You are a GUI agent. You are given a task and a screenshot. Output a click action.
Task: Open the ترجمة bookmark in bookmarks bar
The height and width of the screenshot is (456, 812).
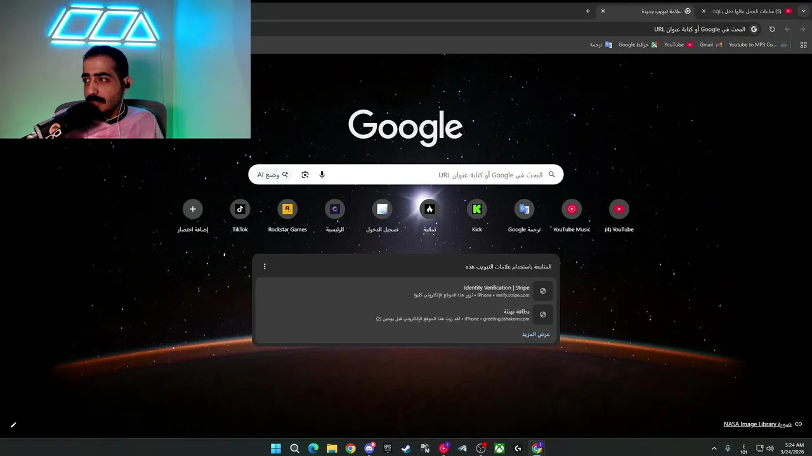(x=601, y=45)
